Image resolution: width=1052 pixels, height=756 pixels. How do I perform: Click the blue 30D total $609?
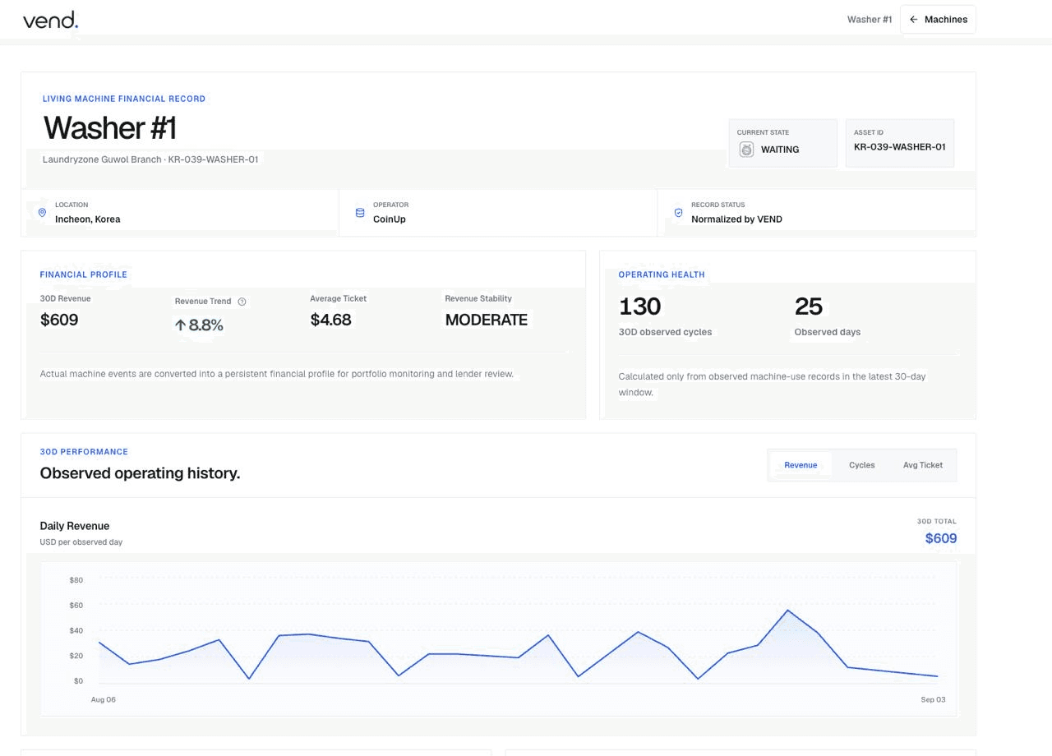[941, 538]
